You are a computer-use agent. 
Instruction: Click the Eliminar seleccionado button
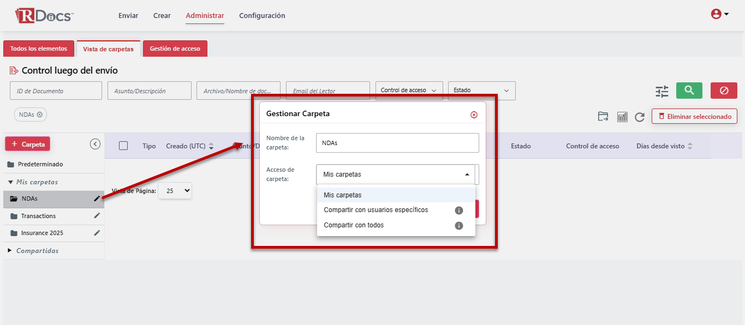(x=694, y=116)
